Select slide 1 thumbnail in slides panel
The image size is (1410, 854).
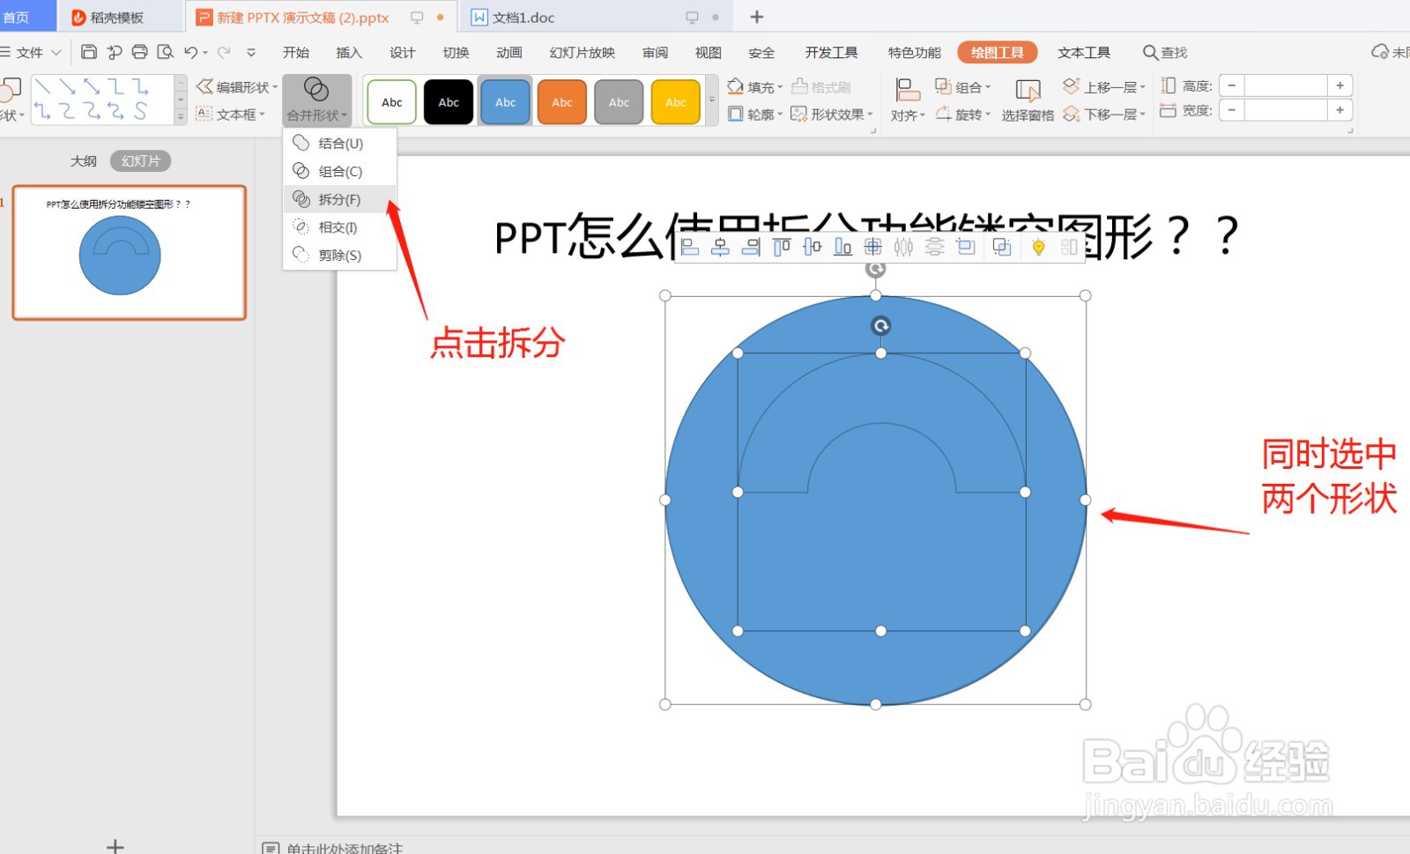pyautogui.click(x=129, y=252)
